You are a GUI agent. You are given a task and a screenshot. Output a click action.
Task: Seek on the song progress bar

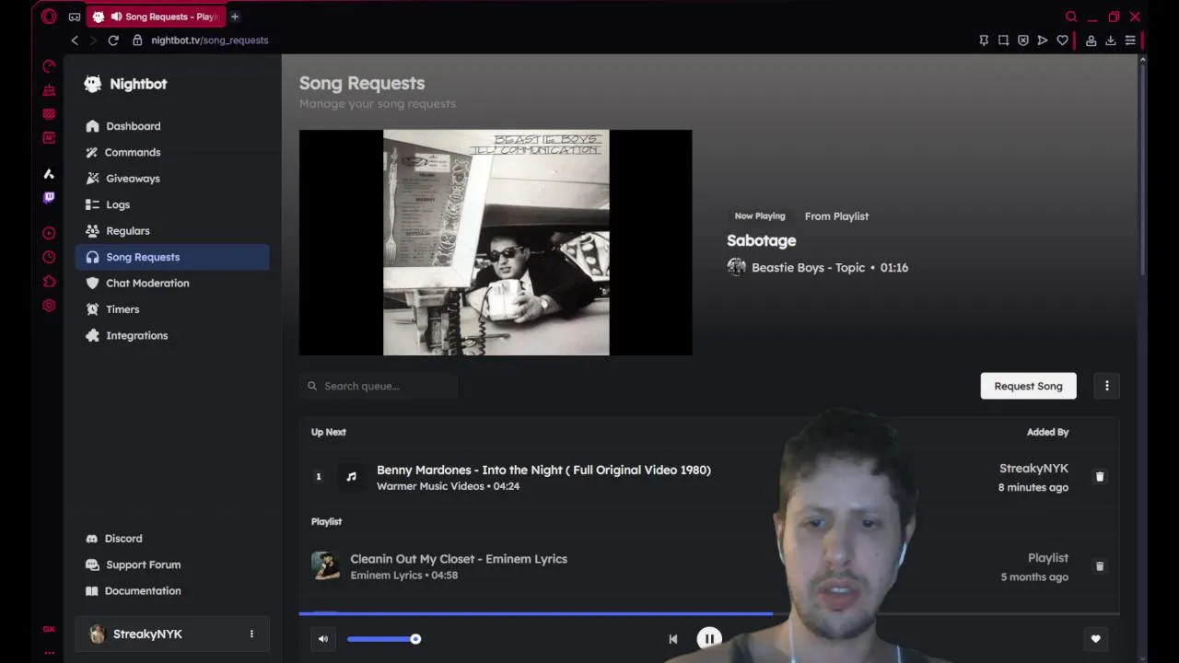[x=709, y=613]
